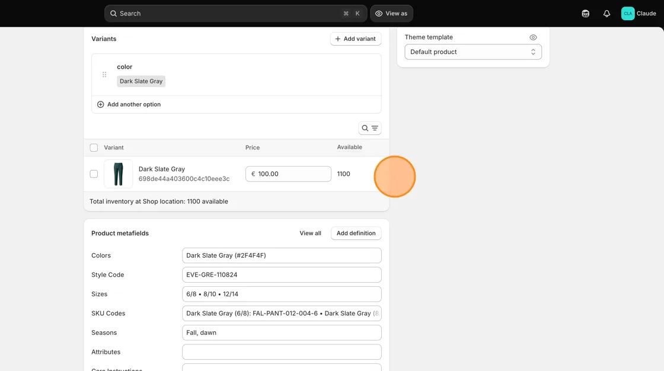Viewport: 664px width, 371px height.
Task: Click the Sizes label
Action: pos(100,294)
